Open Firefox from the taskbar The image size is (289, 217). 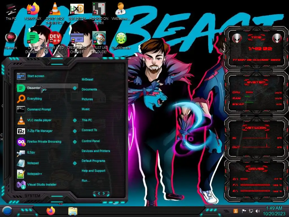tap(51, 211)
